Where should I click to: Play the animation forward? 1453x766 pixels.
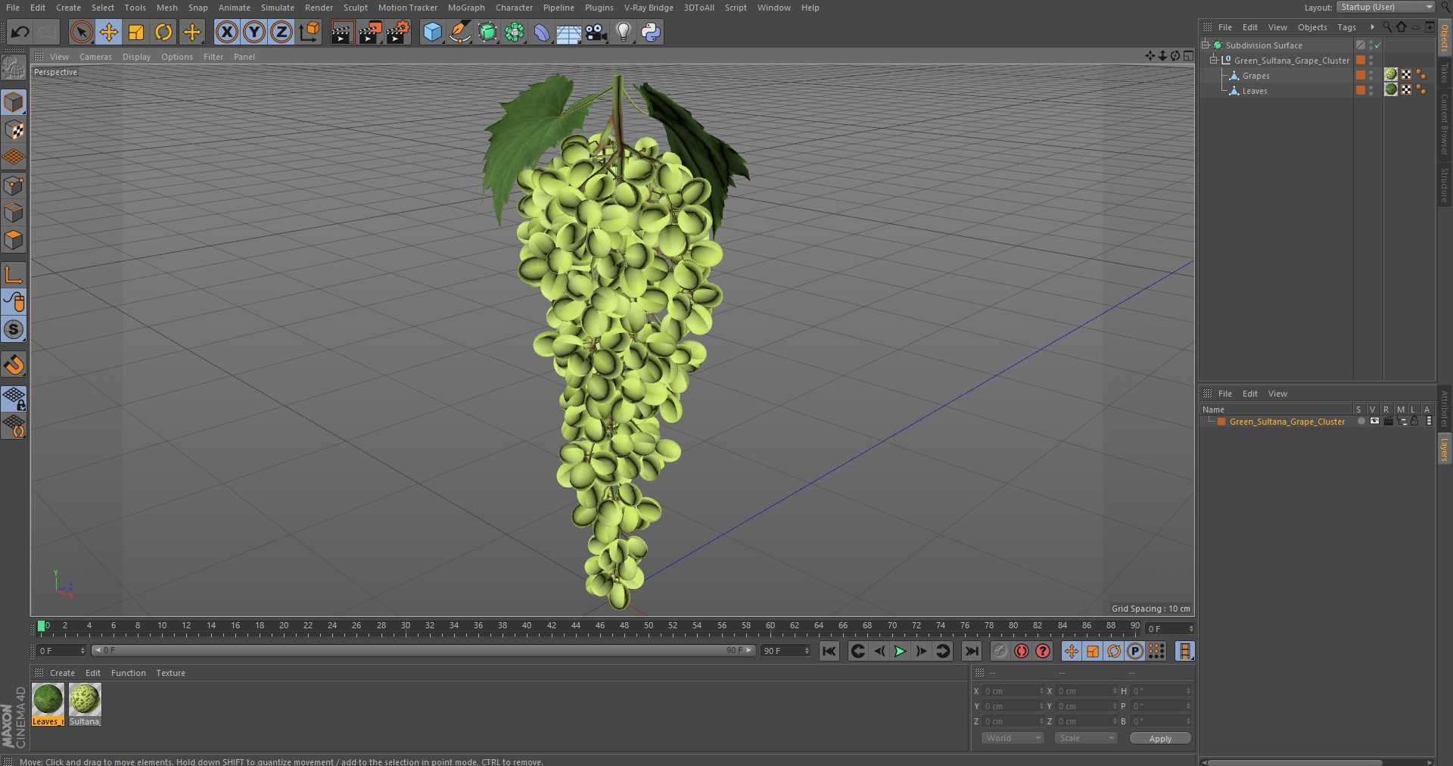tap(900, 651)
